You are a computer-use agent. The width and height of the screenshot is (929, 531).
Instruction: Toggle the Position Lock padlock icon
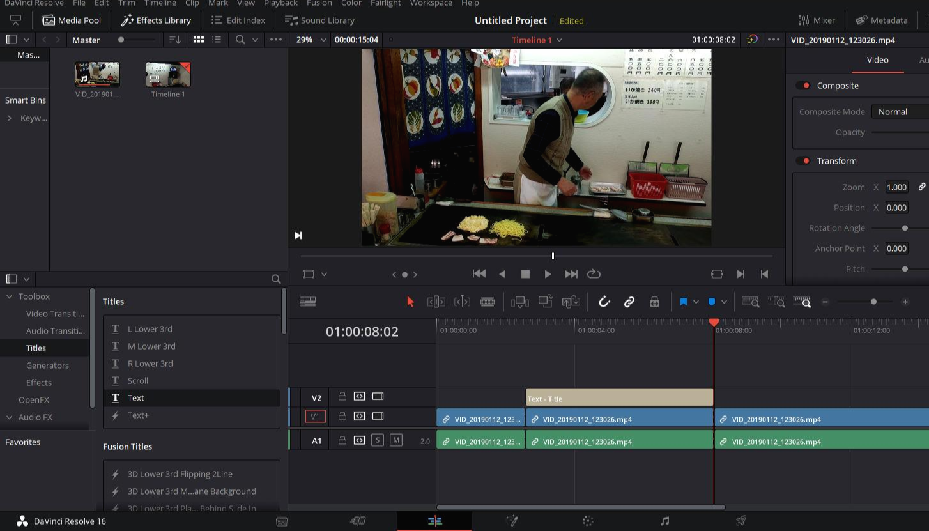(654, 302)
